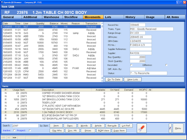Select movement row 114 with reason samp

click(x=51, y=33)
